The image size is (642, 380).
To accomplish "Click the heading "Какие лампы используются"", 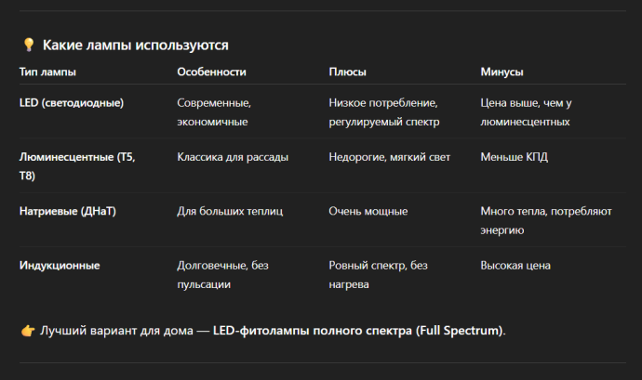I will click(x=136, y=45).
